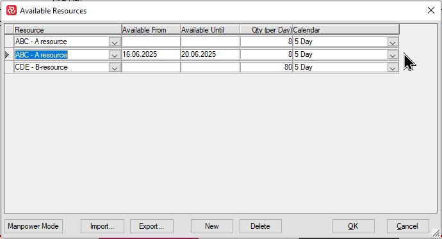Click the Available Until column header
Image resolution: width=442 pixels, height=239 pixels.
pyautogui.click(x=210, y=30)
